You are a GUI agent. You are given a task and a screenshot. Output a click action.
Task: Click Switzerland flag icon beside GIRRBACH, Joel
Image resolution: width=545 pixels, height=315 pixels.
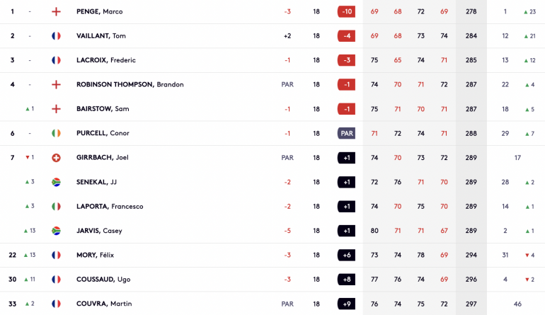(56, 158)
